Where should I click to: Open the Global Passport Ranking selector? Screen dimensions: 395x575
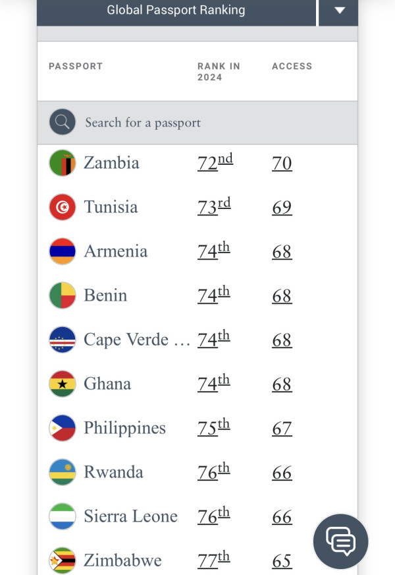pyautogui.click(x=176, y=11)
